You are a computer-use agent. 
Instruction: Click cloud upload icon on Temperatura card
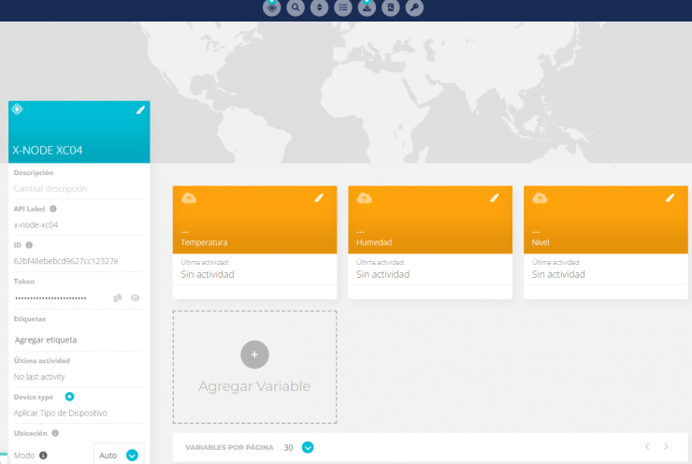(x=189, y=197)
